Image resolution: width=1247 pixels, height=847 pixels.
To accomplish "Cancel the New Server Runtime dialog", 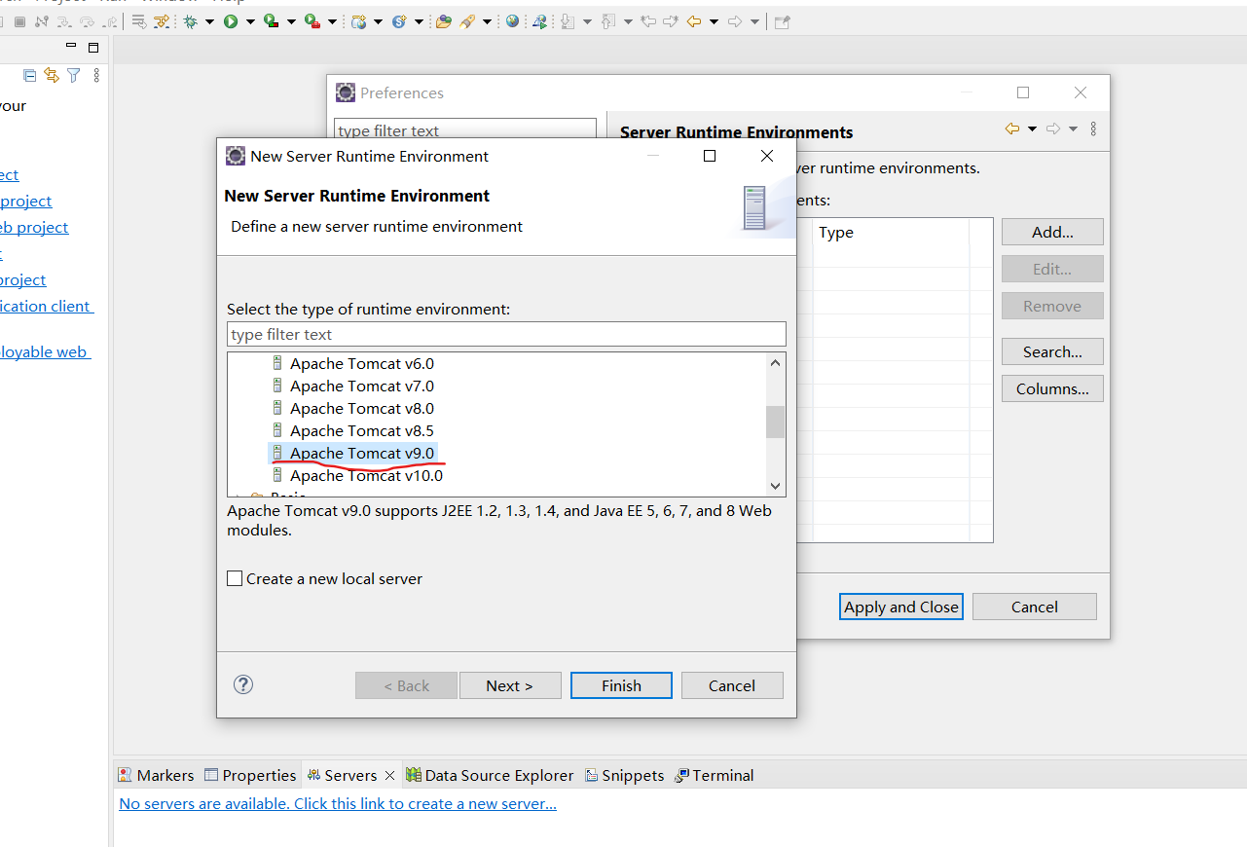I will tap(732, 685).
